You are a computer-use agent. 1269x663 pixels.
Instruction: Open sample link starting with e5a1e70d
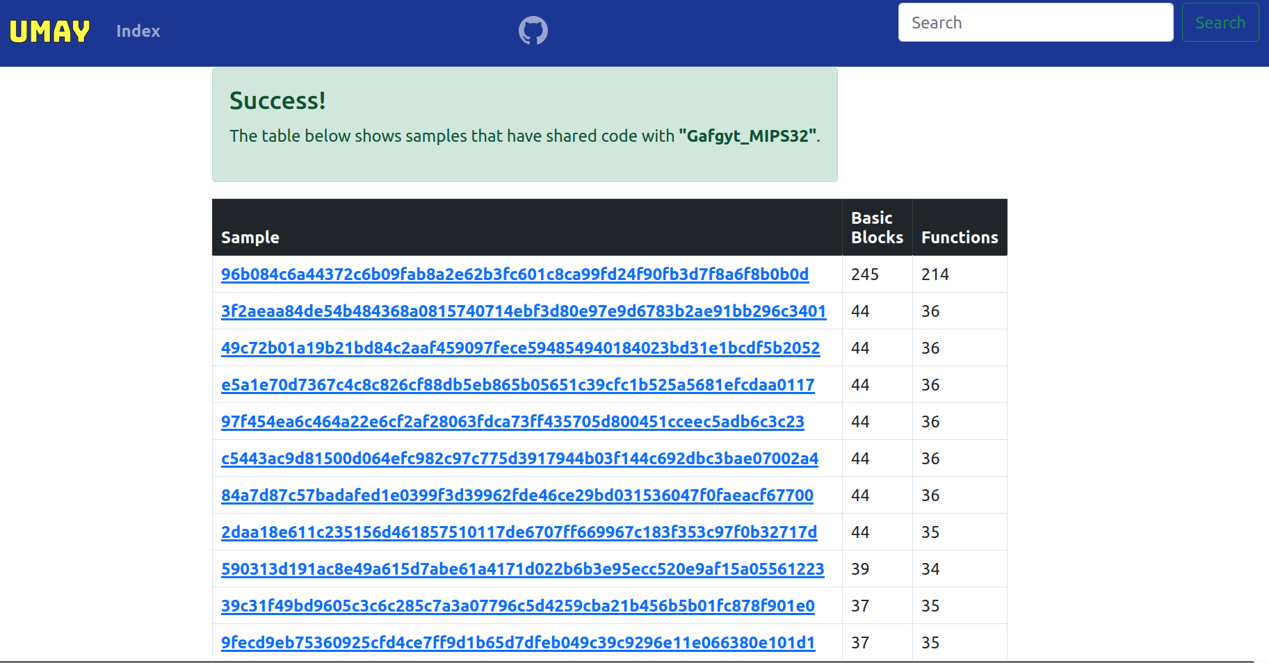[517, 385]
